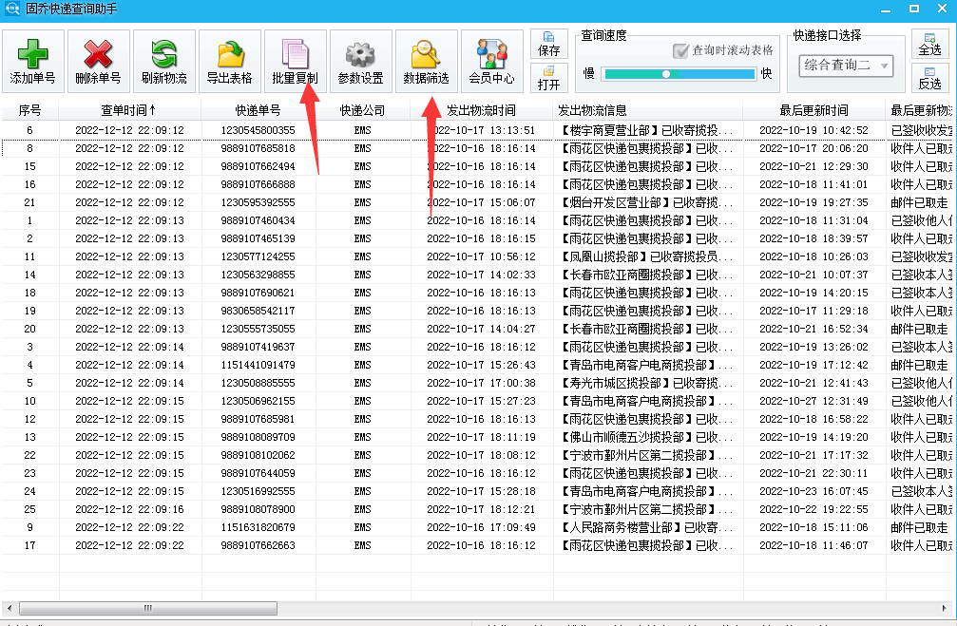The height and width of the screenshot is (626, 957).
Task: Sort by 快递公司 column header
Action: click(x=362, y=110)
